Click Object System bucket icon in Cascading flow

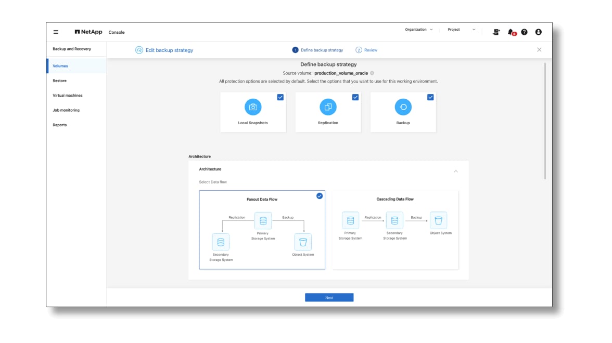438,220
